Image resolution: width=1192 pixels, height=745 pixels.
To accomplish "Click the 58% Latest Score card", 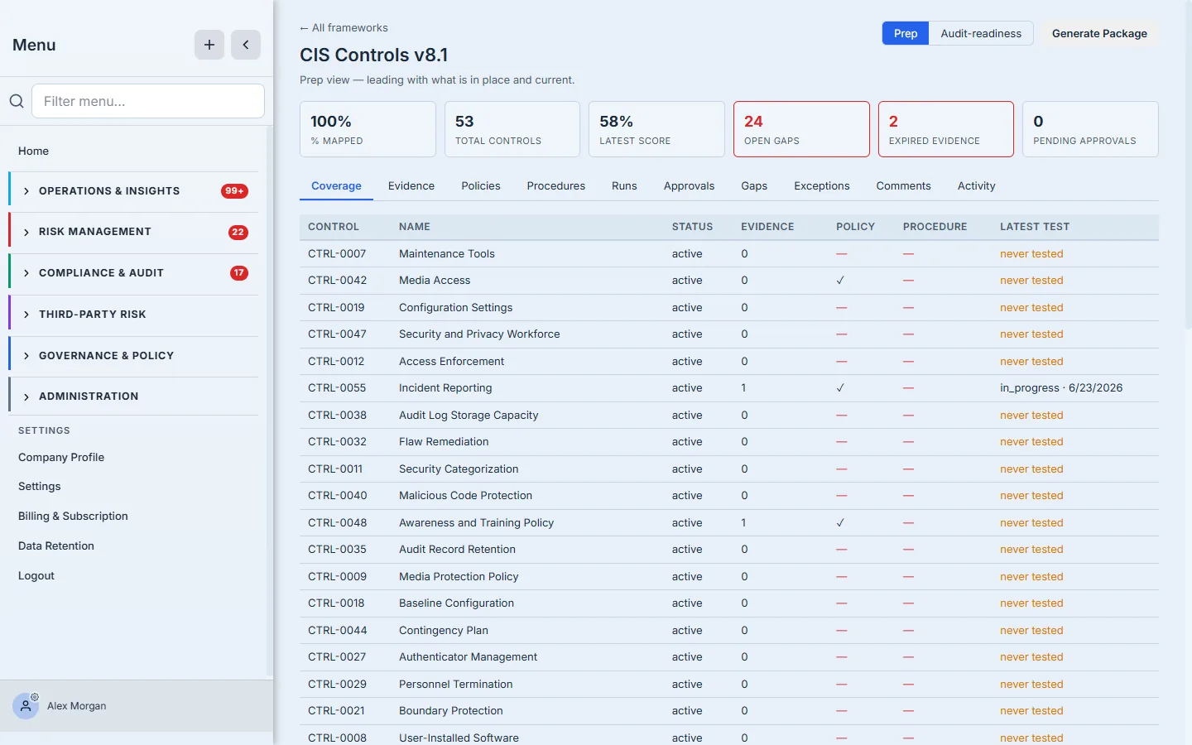I will point(656,129).
